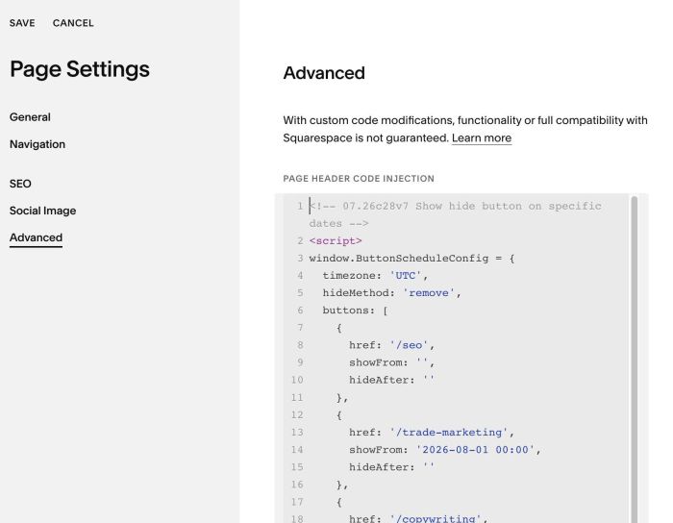Open the Navigation settings tab

point(37,144)
